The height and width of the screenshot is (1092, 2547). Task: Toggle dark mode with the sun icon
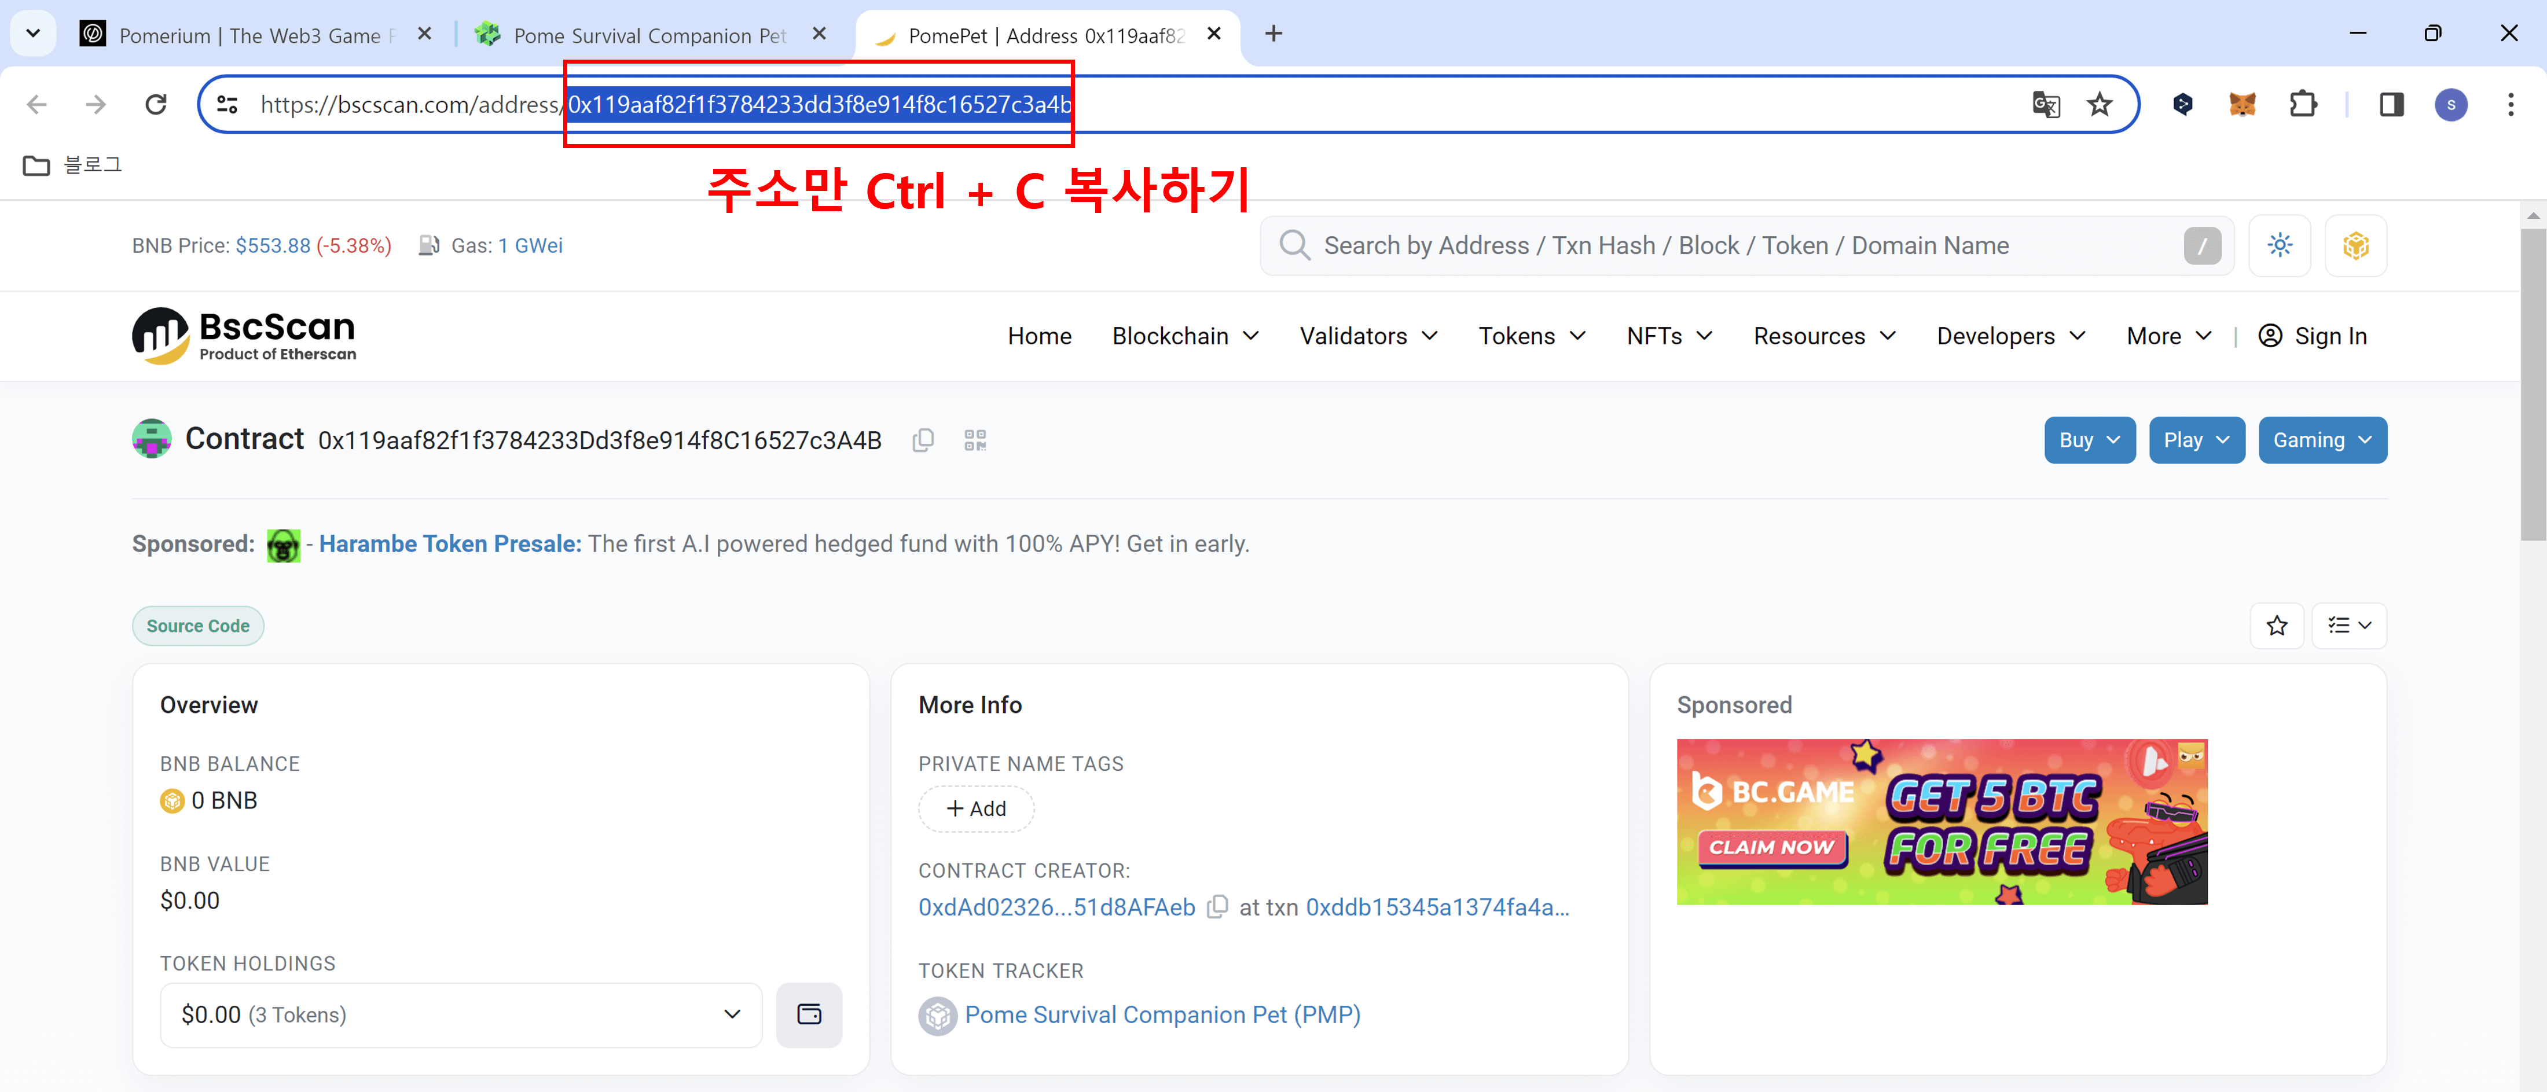[2280, 245]
